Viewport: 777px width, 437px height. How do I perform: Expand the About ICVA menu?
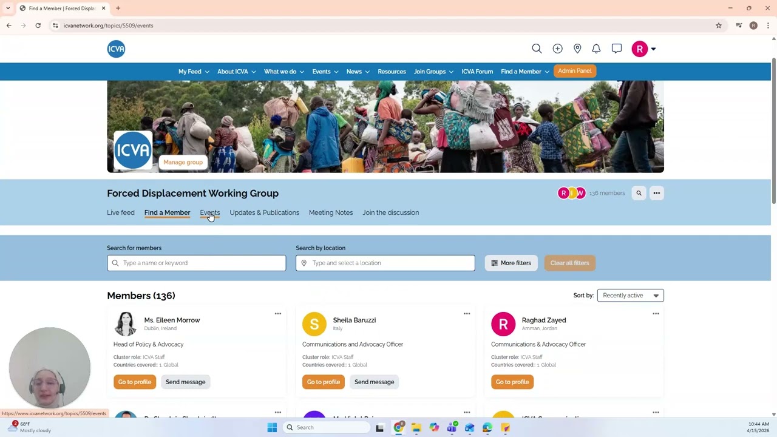point(237,72)
